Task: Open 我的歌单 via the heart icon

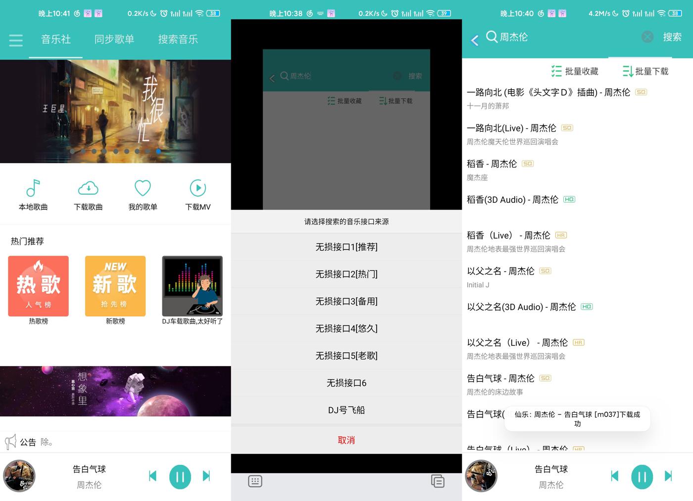Action: tap(143, 194)
